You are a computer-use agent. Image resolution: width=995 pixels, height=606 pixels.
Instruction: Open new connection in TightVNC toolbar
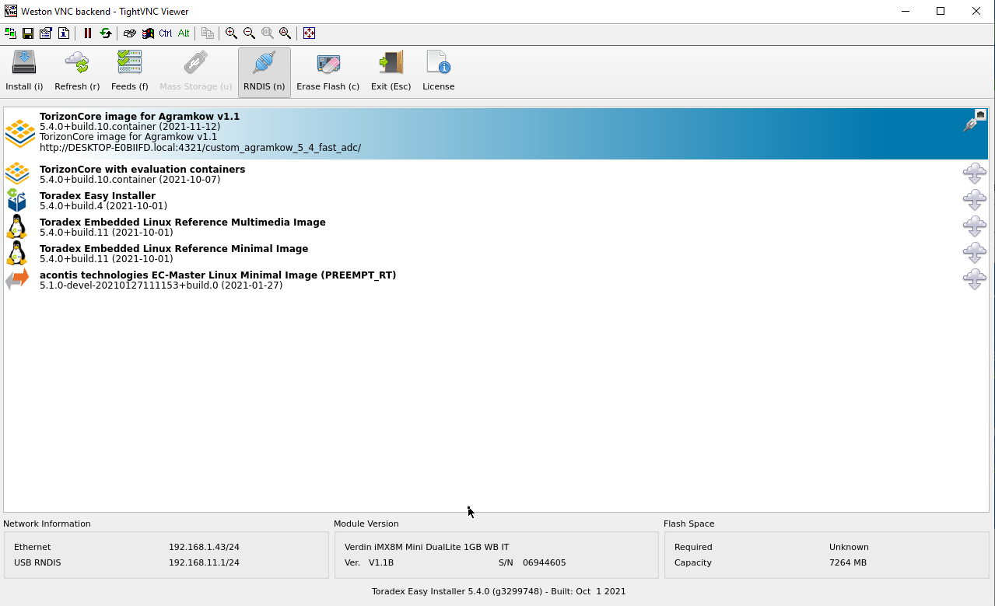coord(10,33)
